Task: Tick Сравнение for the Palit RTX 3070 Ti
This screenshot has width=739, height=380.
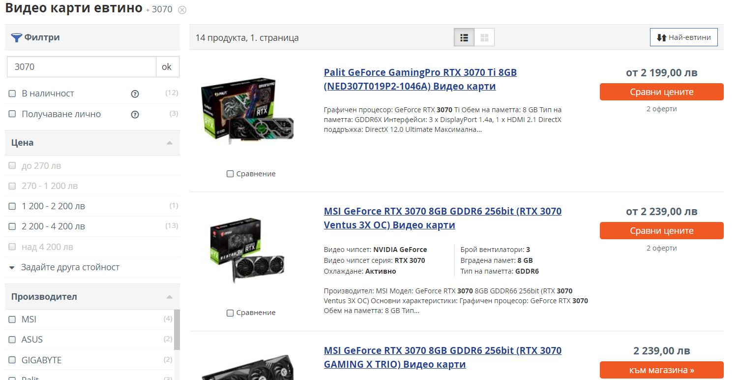Action: 230,174
